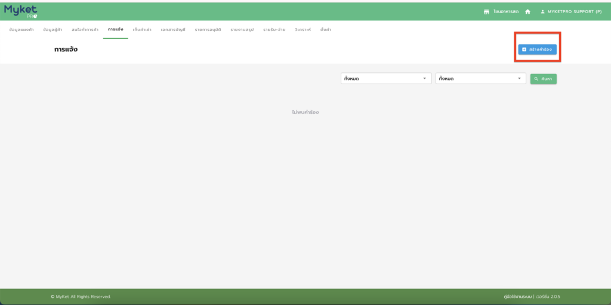The height and width of the screenshot is (305, 611).
Task: Select the สนใจทำการค้า tab
Action: tap(85, 30)
